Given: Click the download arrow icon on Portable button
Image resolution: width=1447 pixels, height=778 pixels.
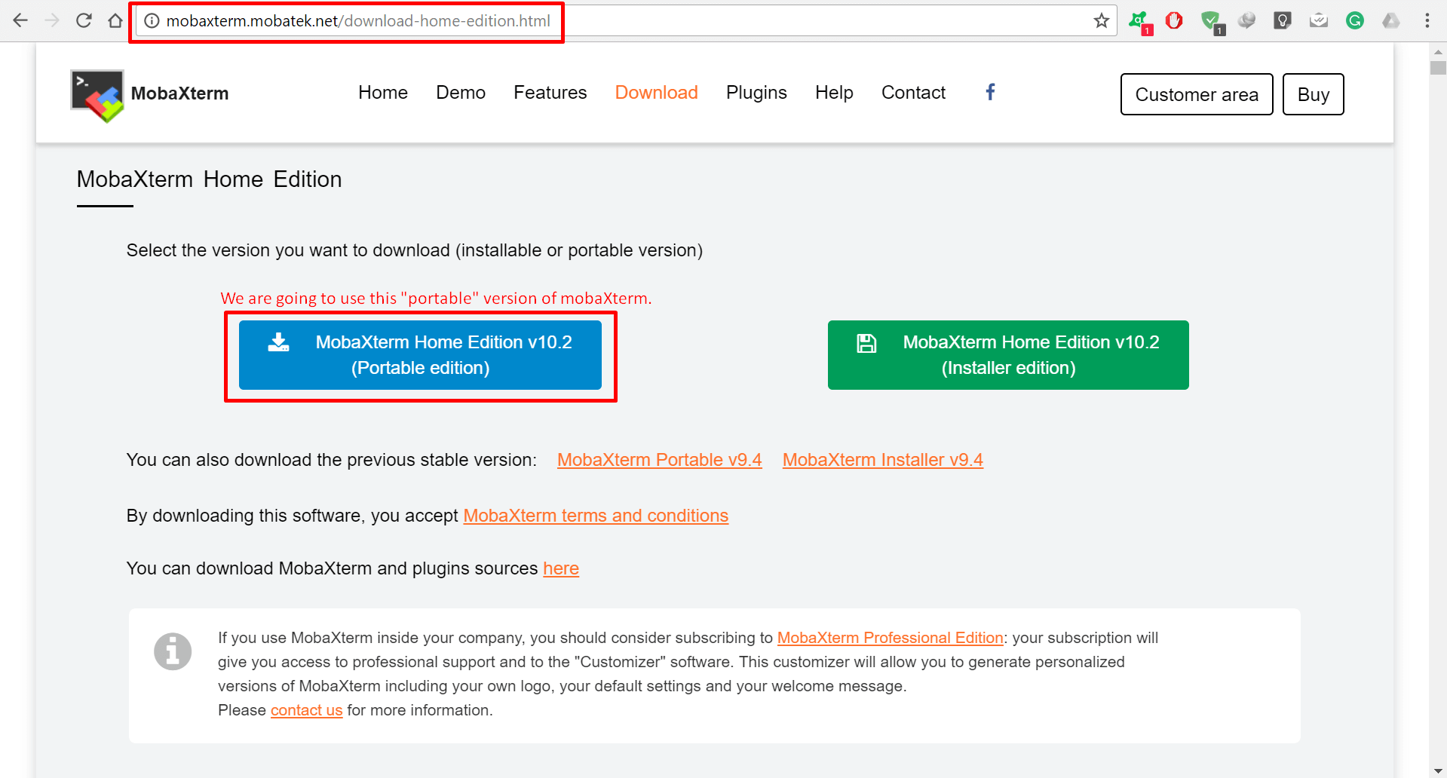Looking at the screenshot, I should pyautogui.click(x=278, y=342).
